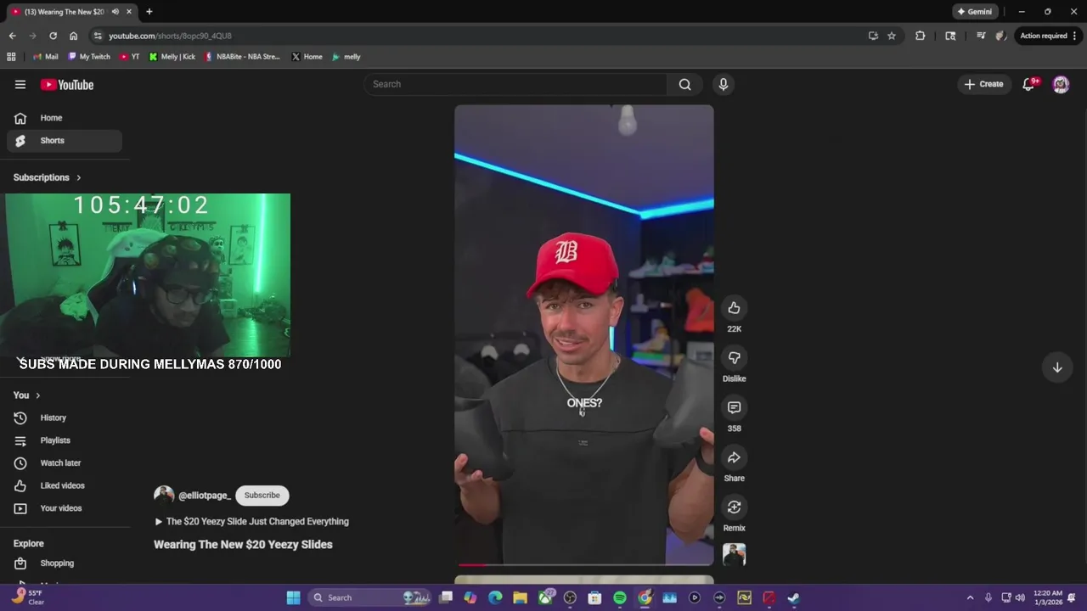The height and width of the screenshot is (611, 1087).
Task: Reload the page
Action: [53, 36]
